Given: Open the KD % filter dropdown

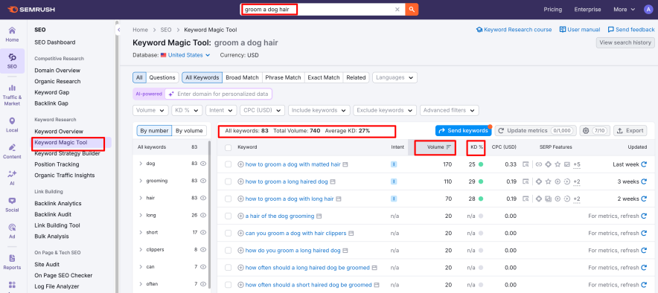Looking at the screenshot, I should [187, 110].
